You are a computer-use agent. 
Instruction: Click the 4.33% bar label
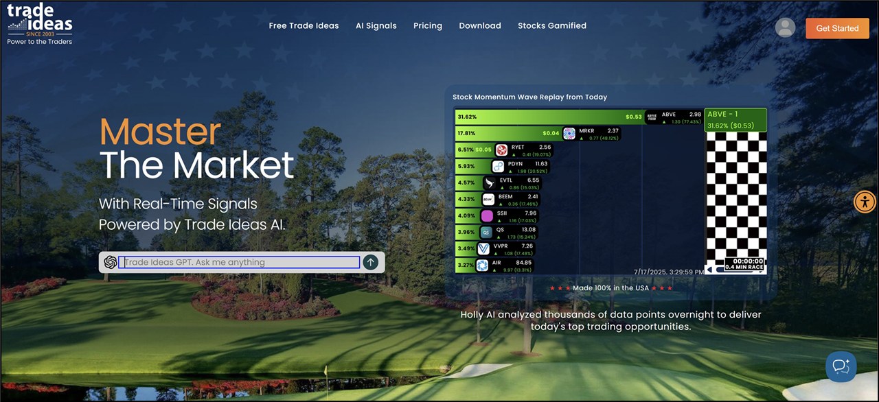pos(466,199)
